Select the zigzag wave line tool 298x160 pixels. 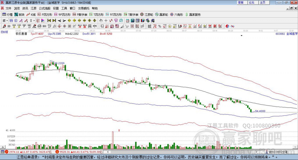coord(127,26)
